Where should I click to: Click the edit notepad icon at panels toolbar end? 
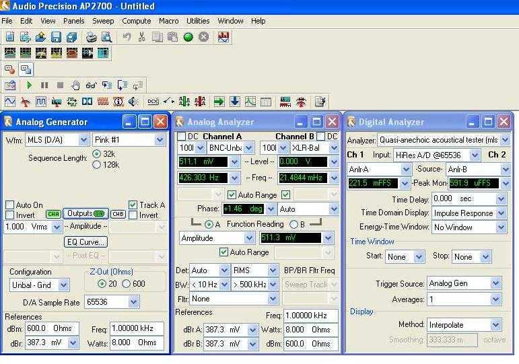click(x=320, y=102)
